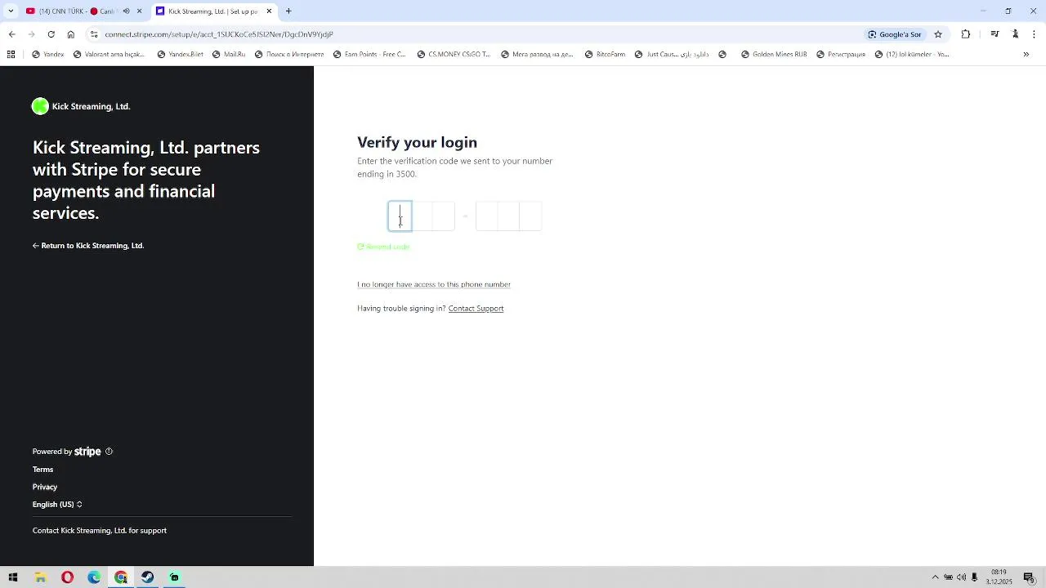This screenshot has height=588, width=1046.
Task: Click 'Contact Kick Streaming, Ltd. for support'
Action: coord(100,531)
